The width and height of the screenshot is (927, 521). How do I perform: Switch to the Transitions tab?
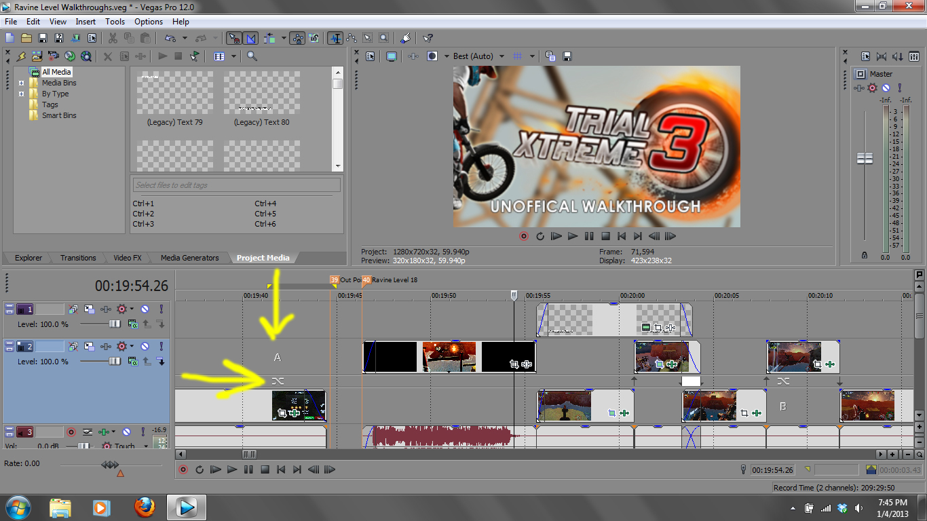click(x=78, y=258)
